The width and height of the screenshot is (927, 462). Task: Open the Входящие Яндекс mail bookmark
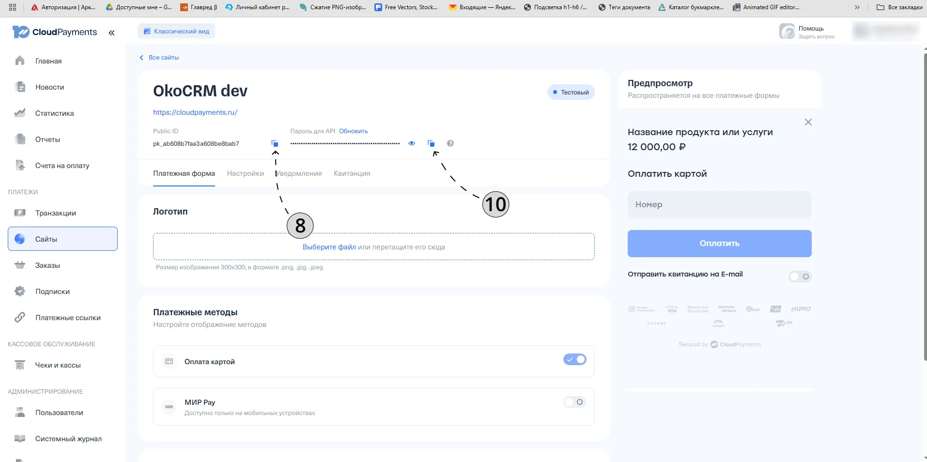click(x=482, y=7)
